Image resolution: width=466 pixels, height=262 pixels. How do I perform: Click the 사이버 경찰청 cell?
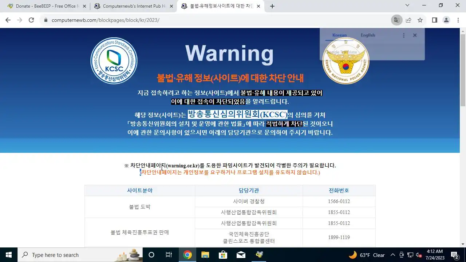click(x=249, y=201)
